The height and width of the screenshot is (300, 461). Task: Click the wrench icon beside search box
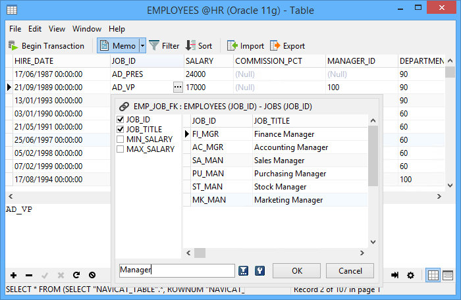click(x=259, y=270)
